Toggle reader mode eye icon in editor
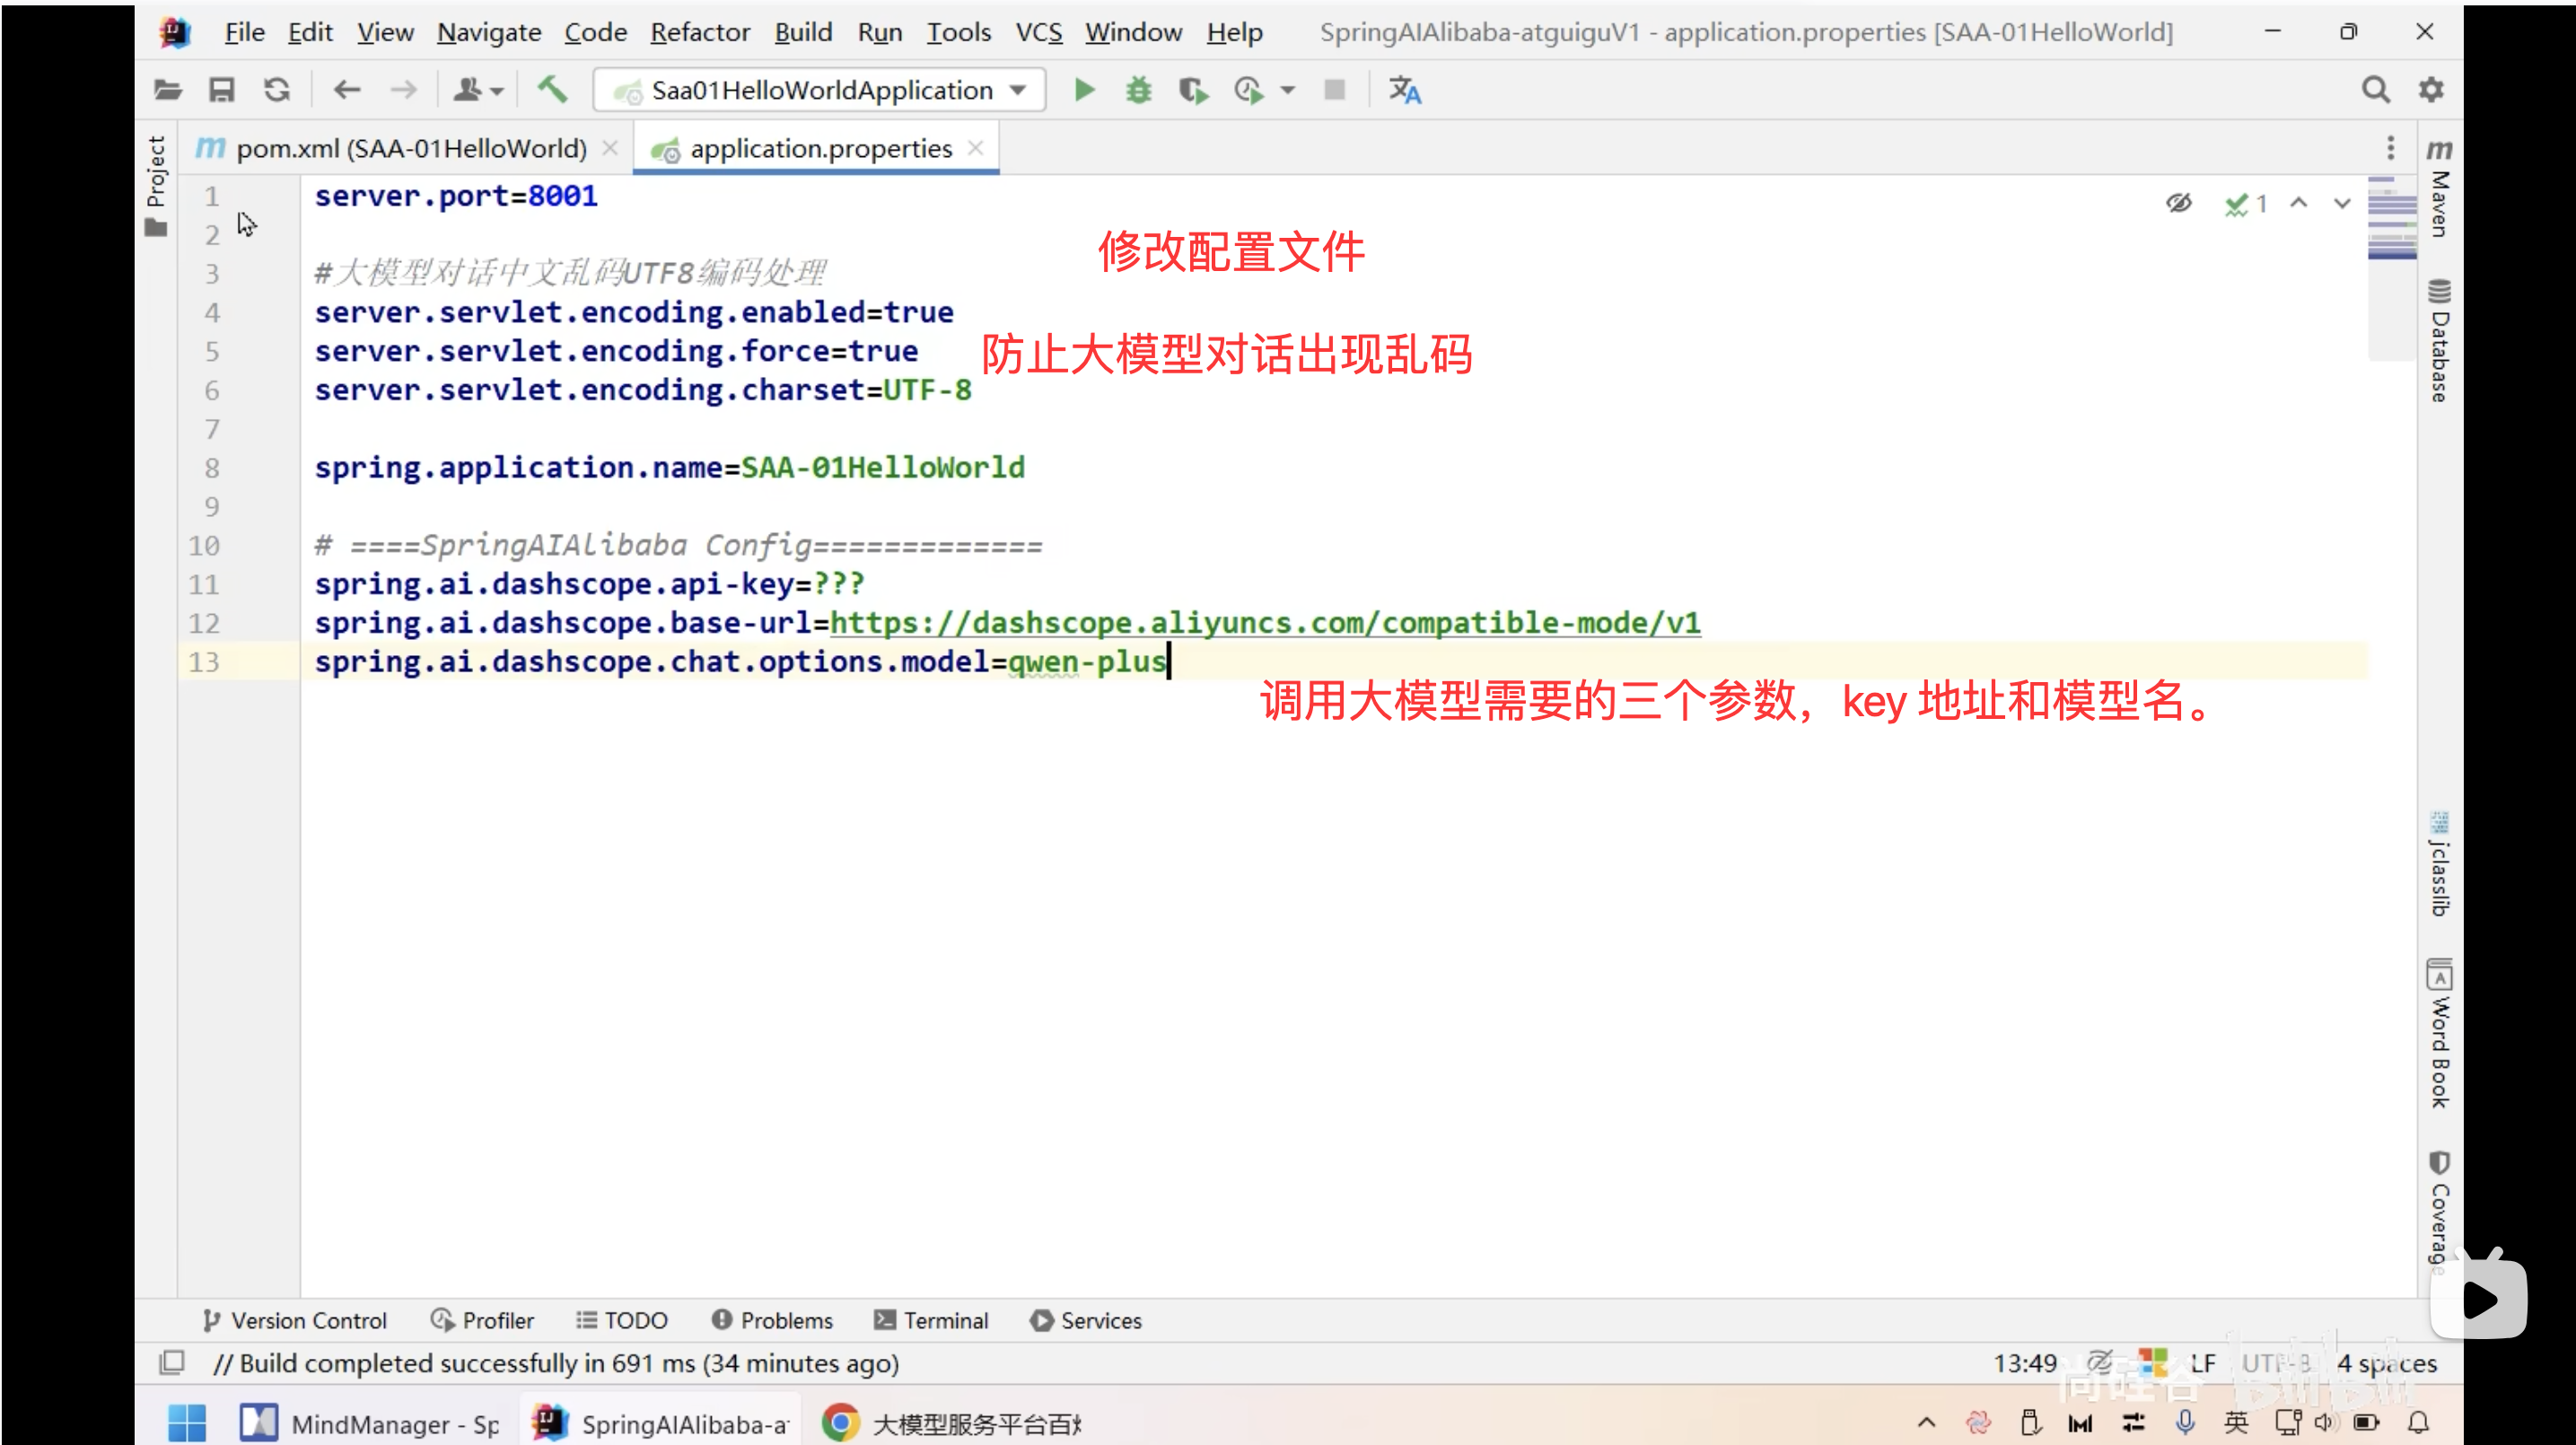This screenshot has height=1445, width=2576. (x=2179, y=203)
